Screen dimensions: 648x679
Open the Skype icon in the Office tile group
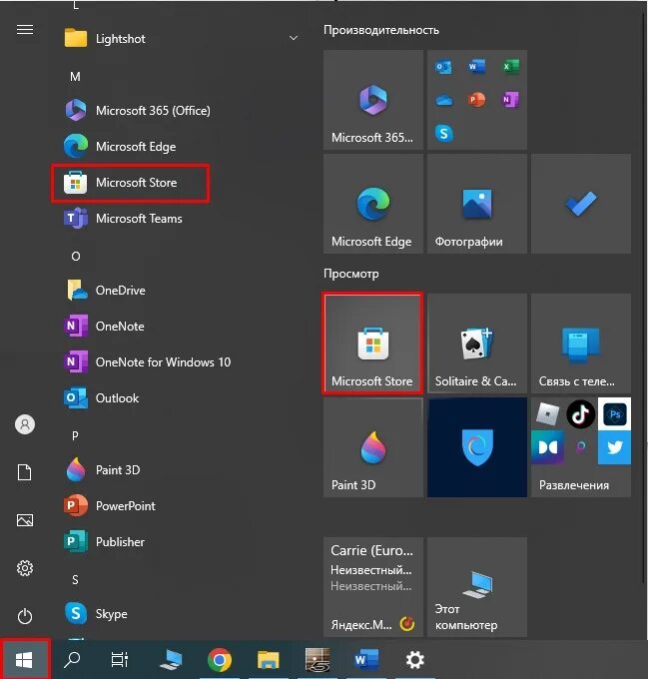point(443,134)
